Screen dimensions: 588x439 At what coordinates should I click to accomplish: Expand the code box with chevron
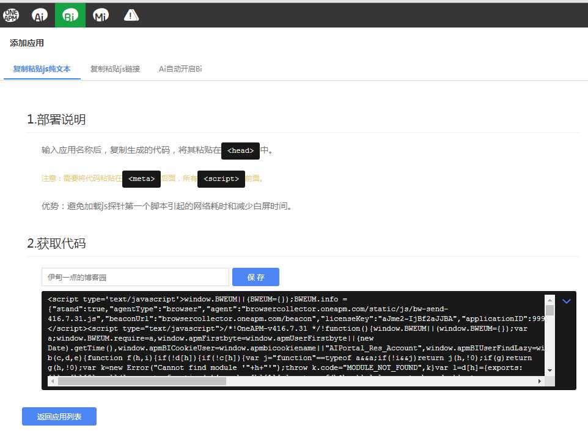(x=566, y=301)
